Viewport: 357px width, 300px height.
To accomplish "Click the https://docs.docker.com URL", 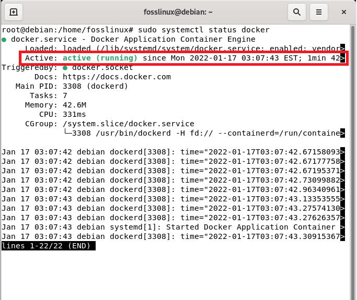I will point(117,77).
